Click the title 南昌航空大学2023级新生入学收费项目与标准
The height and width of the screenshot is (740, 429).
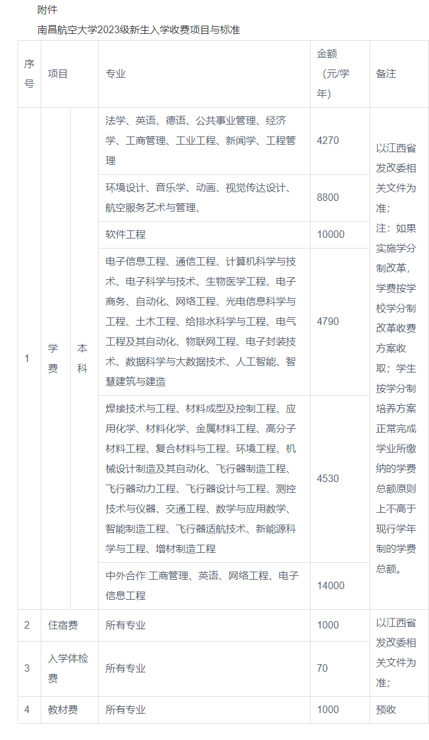139,29
